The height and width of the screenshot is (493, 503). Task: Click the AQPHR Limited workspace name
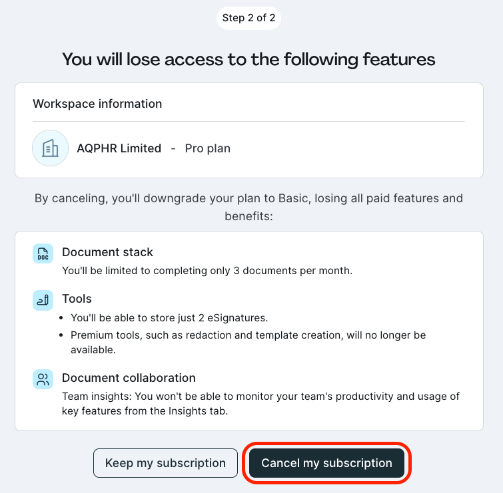coord(119,148)
